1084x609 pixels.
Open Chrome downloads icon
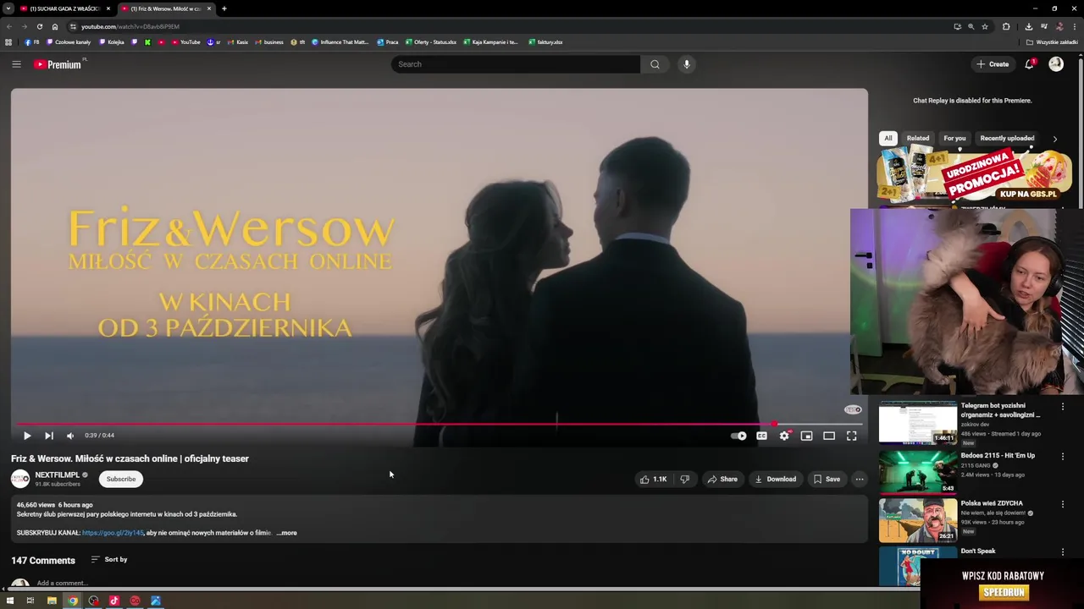click(1029, 26)
